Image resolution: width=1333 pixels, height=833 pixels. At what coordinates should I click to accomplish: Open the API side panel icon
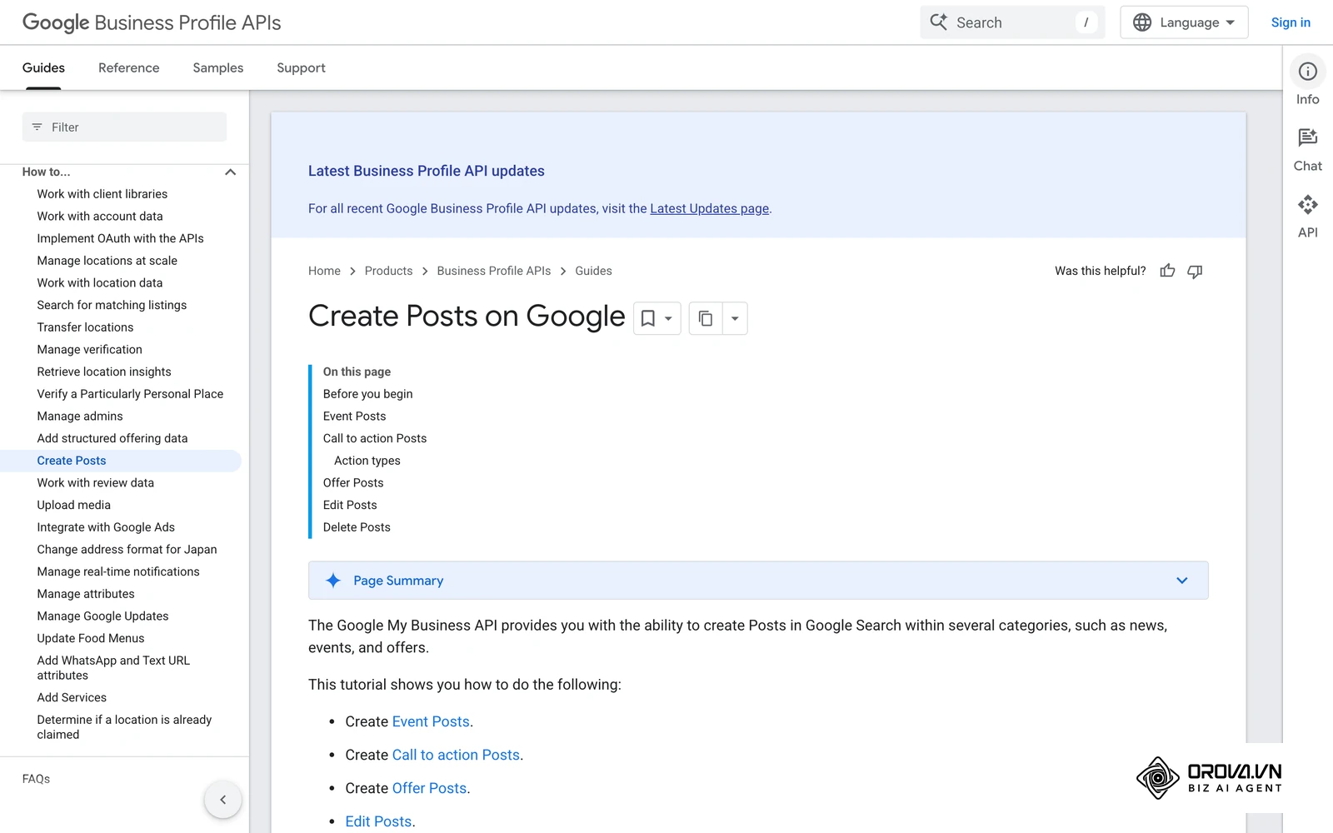1308,205
